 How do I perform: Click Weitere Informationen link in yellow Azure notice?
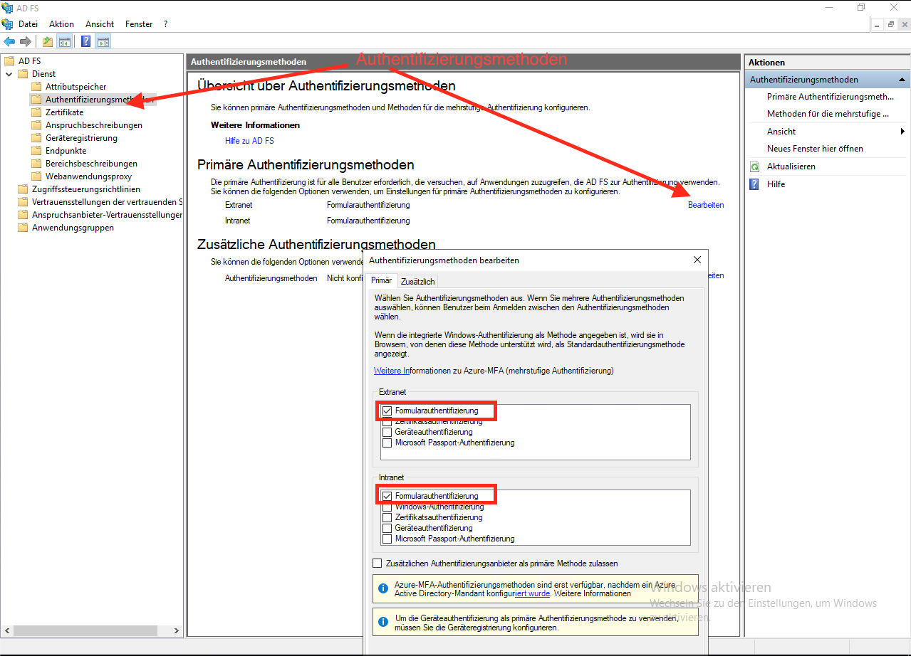point(593,593)
